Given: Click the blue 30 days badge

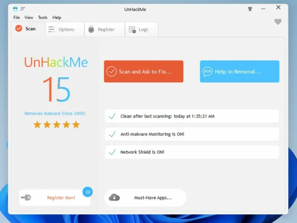Looking at the screenshot, I should 88,192.
